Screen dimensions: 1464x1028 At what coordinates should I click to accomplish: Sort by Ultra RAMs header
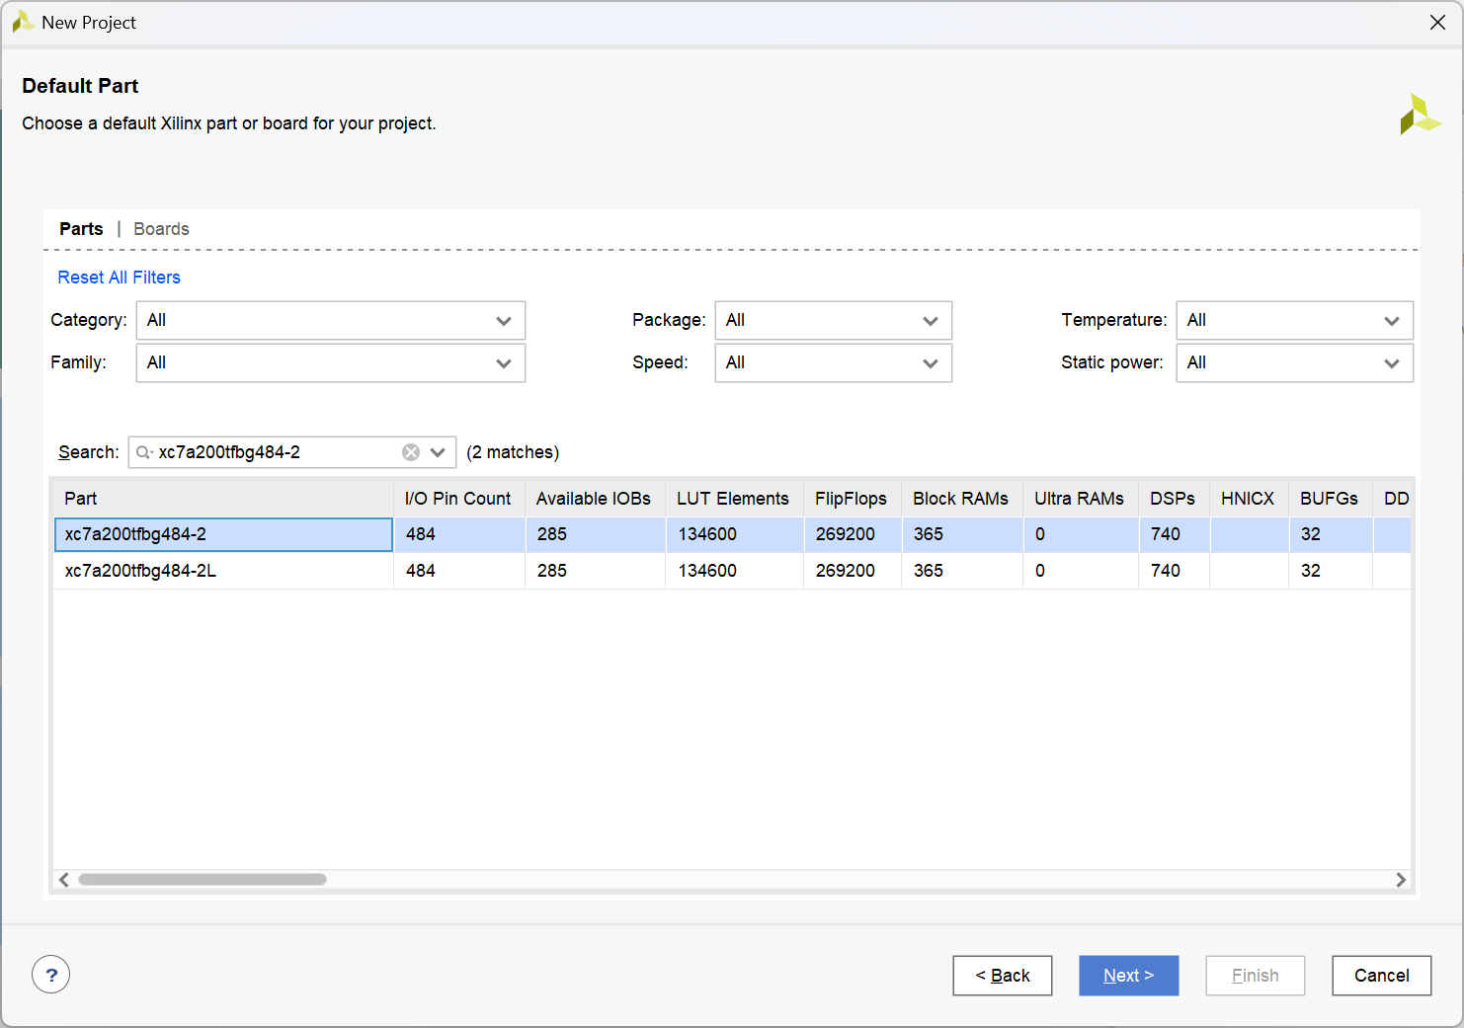(1080, 499)
